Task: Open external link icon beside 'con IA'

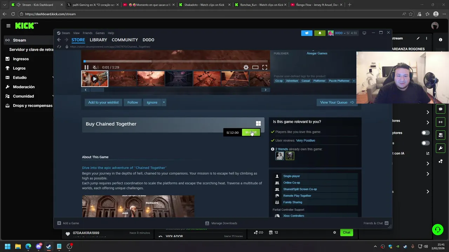Action: click(x=428, y=153)
